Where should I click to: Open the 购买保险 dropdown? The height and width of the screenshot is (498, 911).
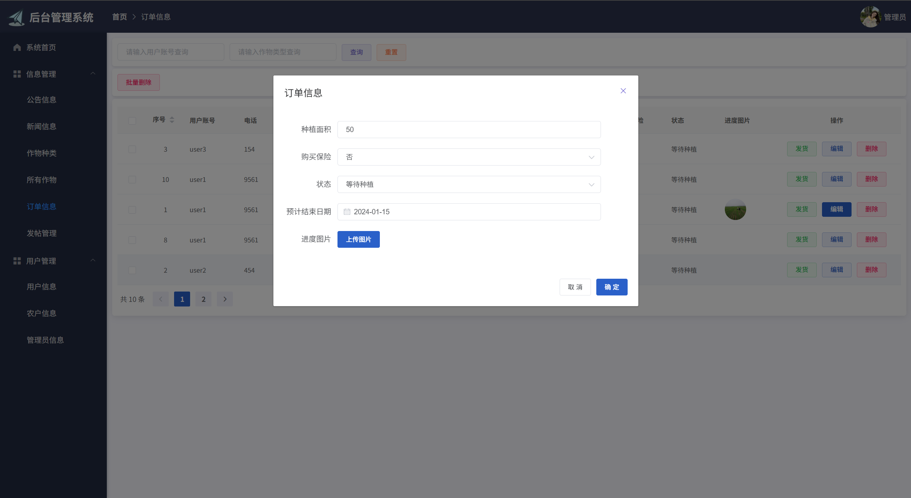(468, 157)
